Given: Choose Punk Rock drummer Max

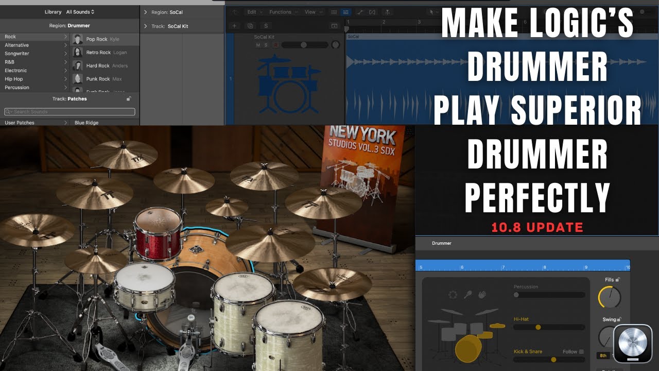Looking at the screenshot, I should pos(105,79).
